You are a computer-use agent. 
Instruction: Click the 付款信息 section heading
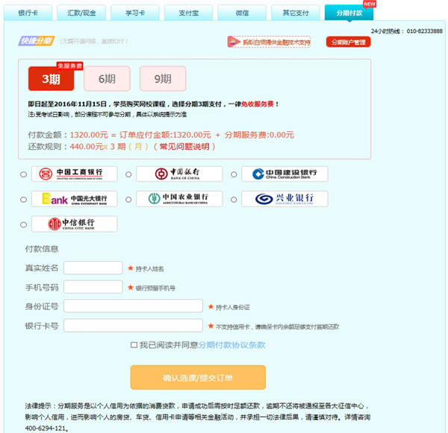42,249
